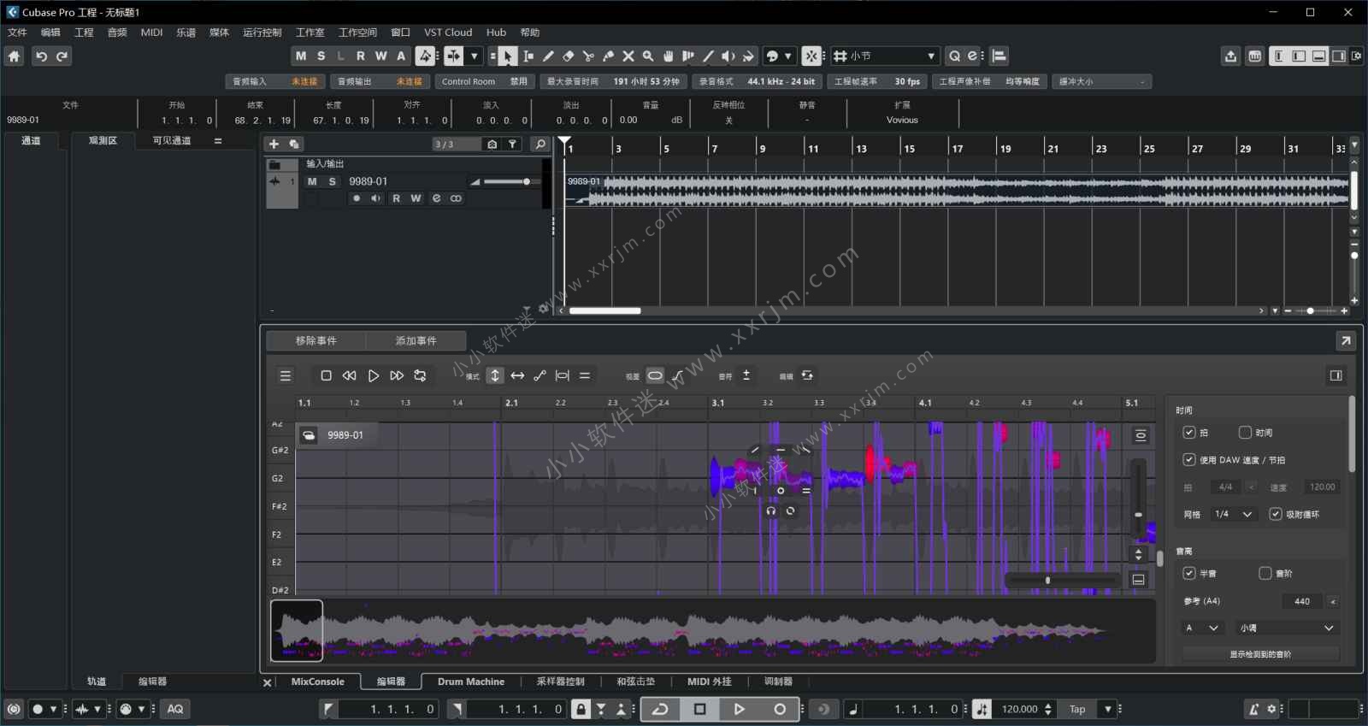Select horizontal time edit mode icon
Viewport: 1368px width, 726px height.
tap(517, 375)
